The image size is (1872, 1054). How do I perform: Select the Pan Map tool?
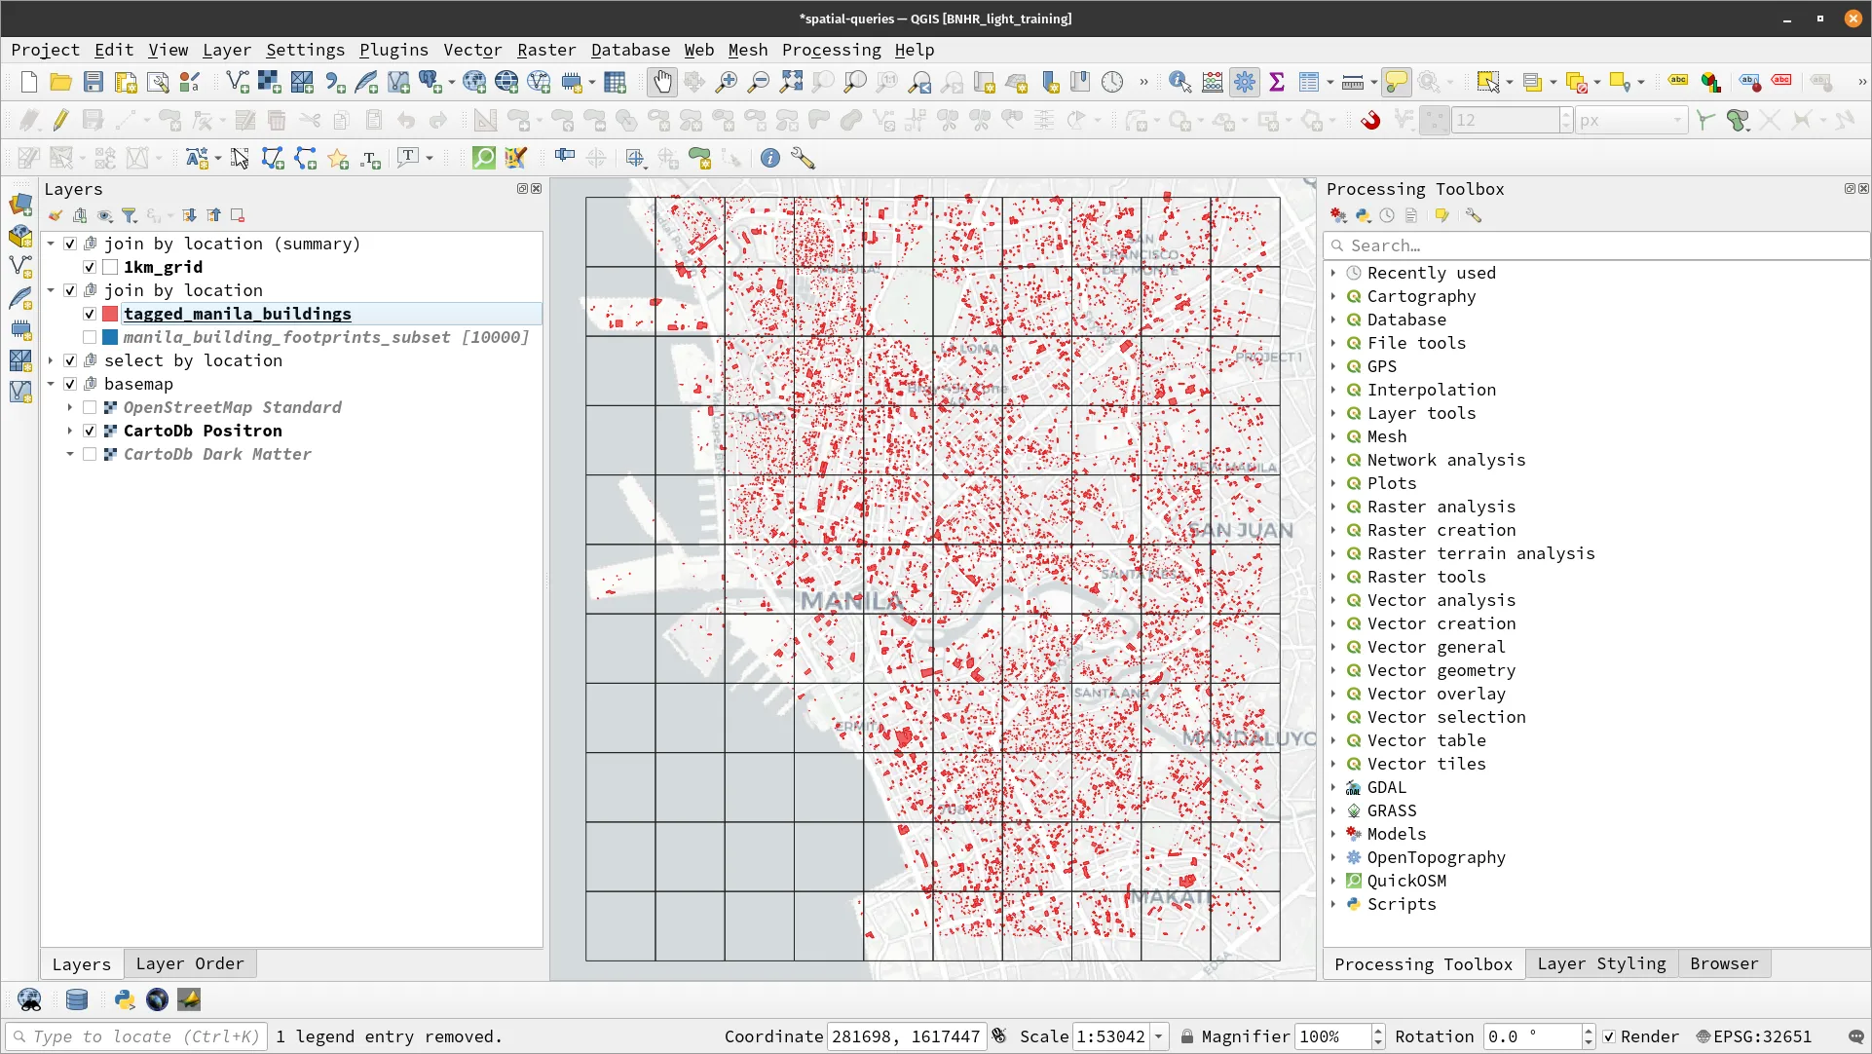662,82
